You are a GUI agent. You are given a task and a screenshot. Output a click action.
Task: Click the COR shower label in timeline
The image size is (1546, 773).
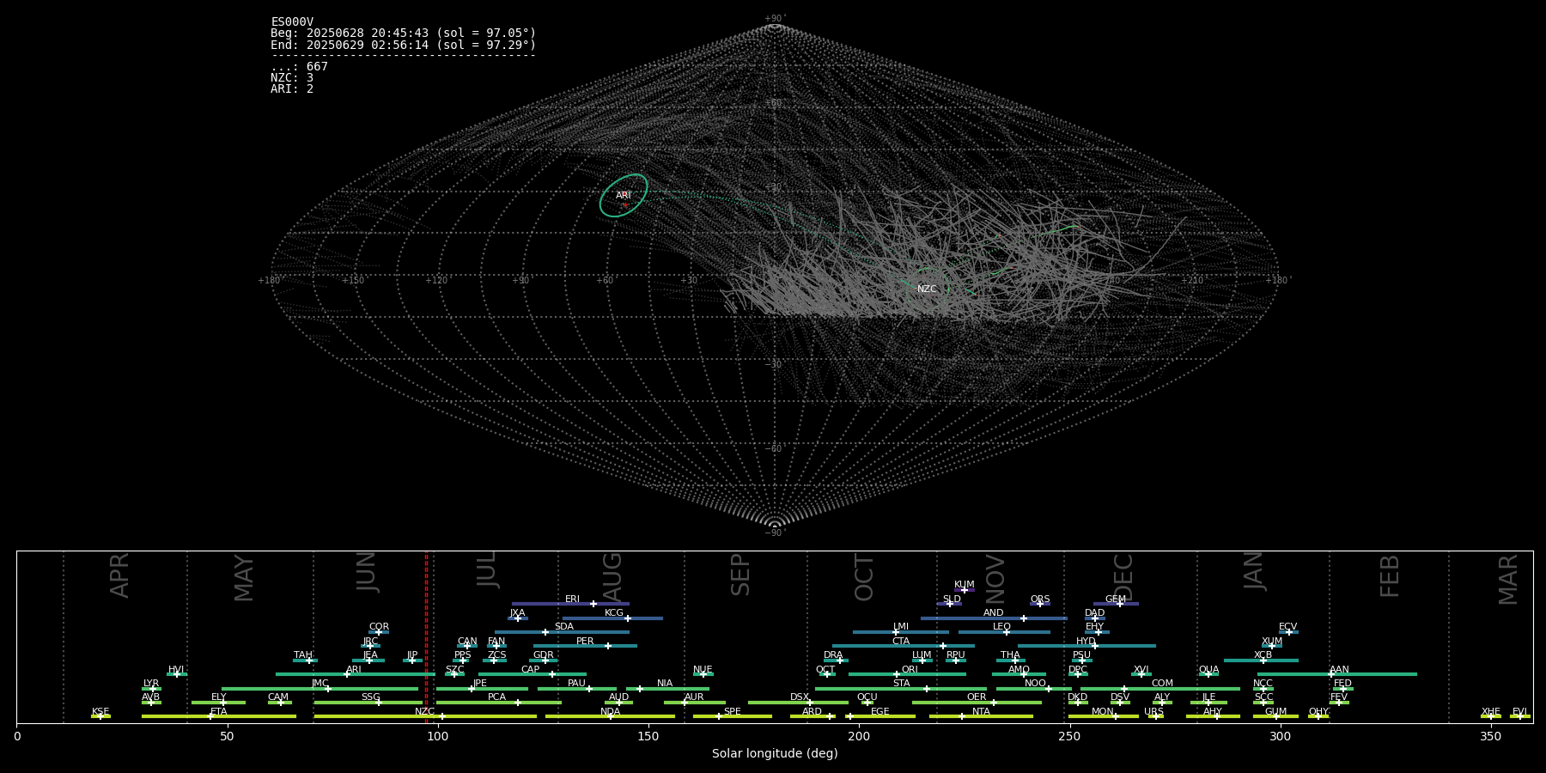pos(379,627)
